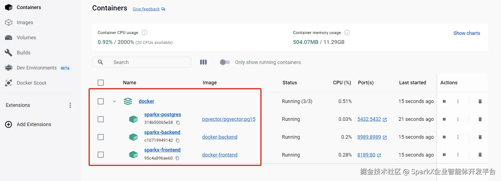Stop the sparkx-backend container
The height and width of the screenshot is (181, 501).
click(x=444, y=137)
